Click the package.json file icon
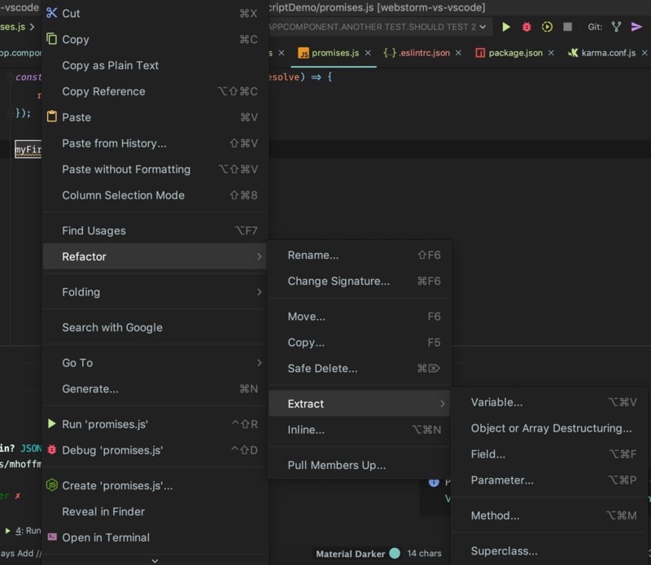This screenshot has height=565, width=651. (480, 53)
